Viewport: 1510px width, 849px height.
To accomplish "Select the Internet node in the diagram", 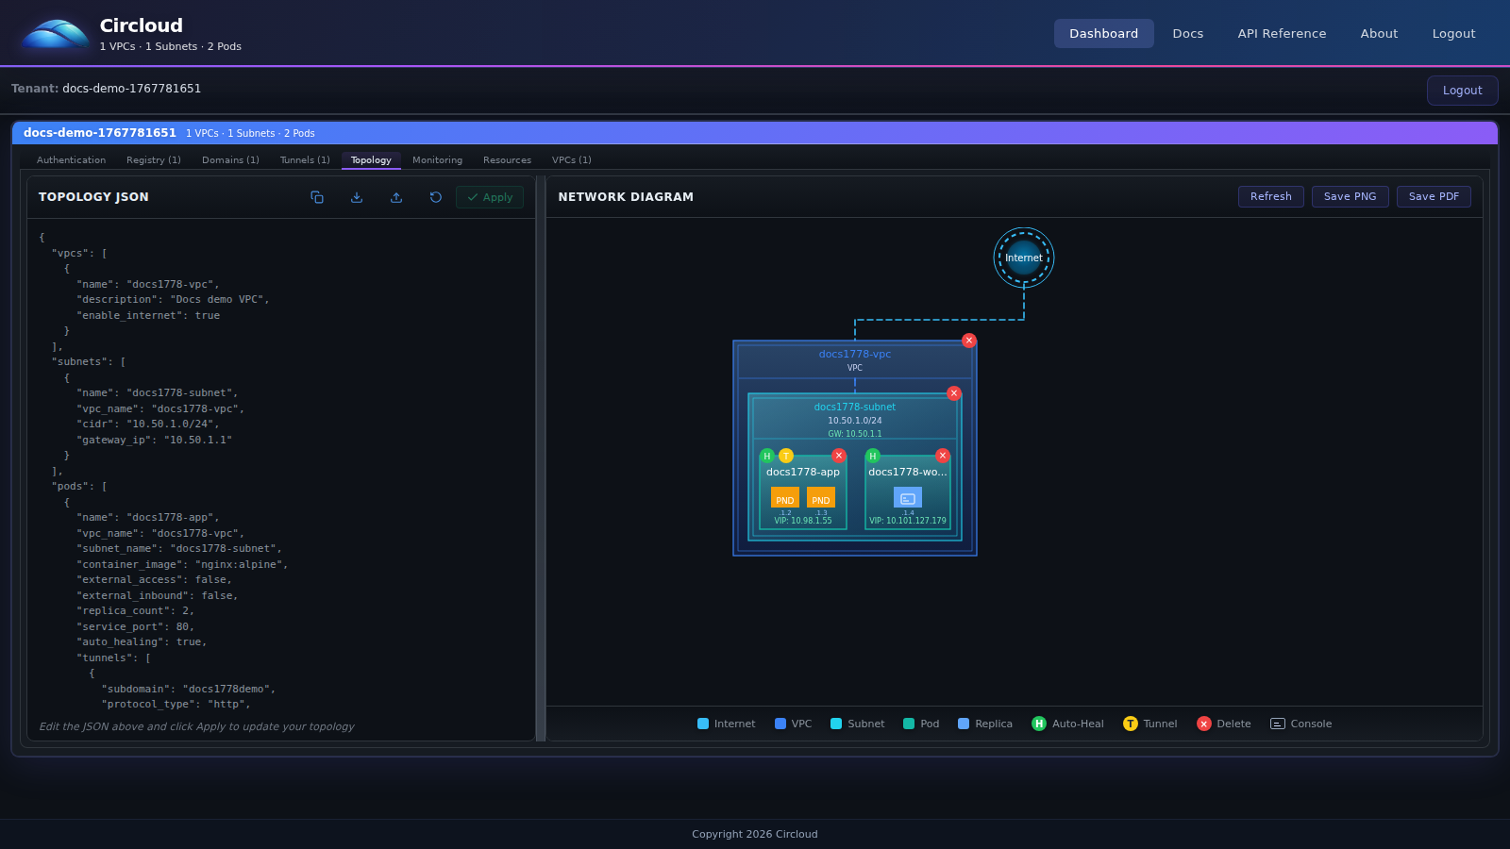I will (x=1024, y=257).
